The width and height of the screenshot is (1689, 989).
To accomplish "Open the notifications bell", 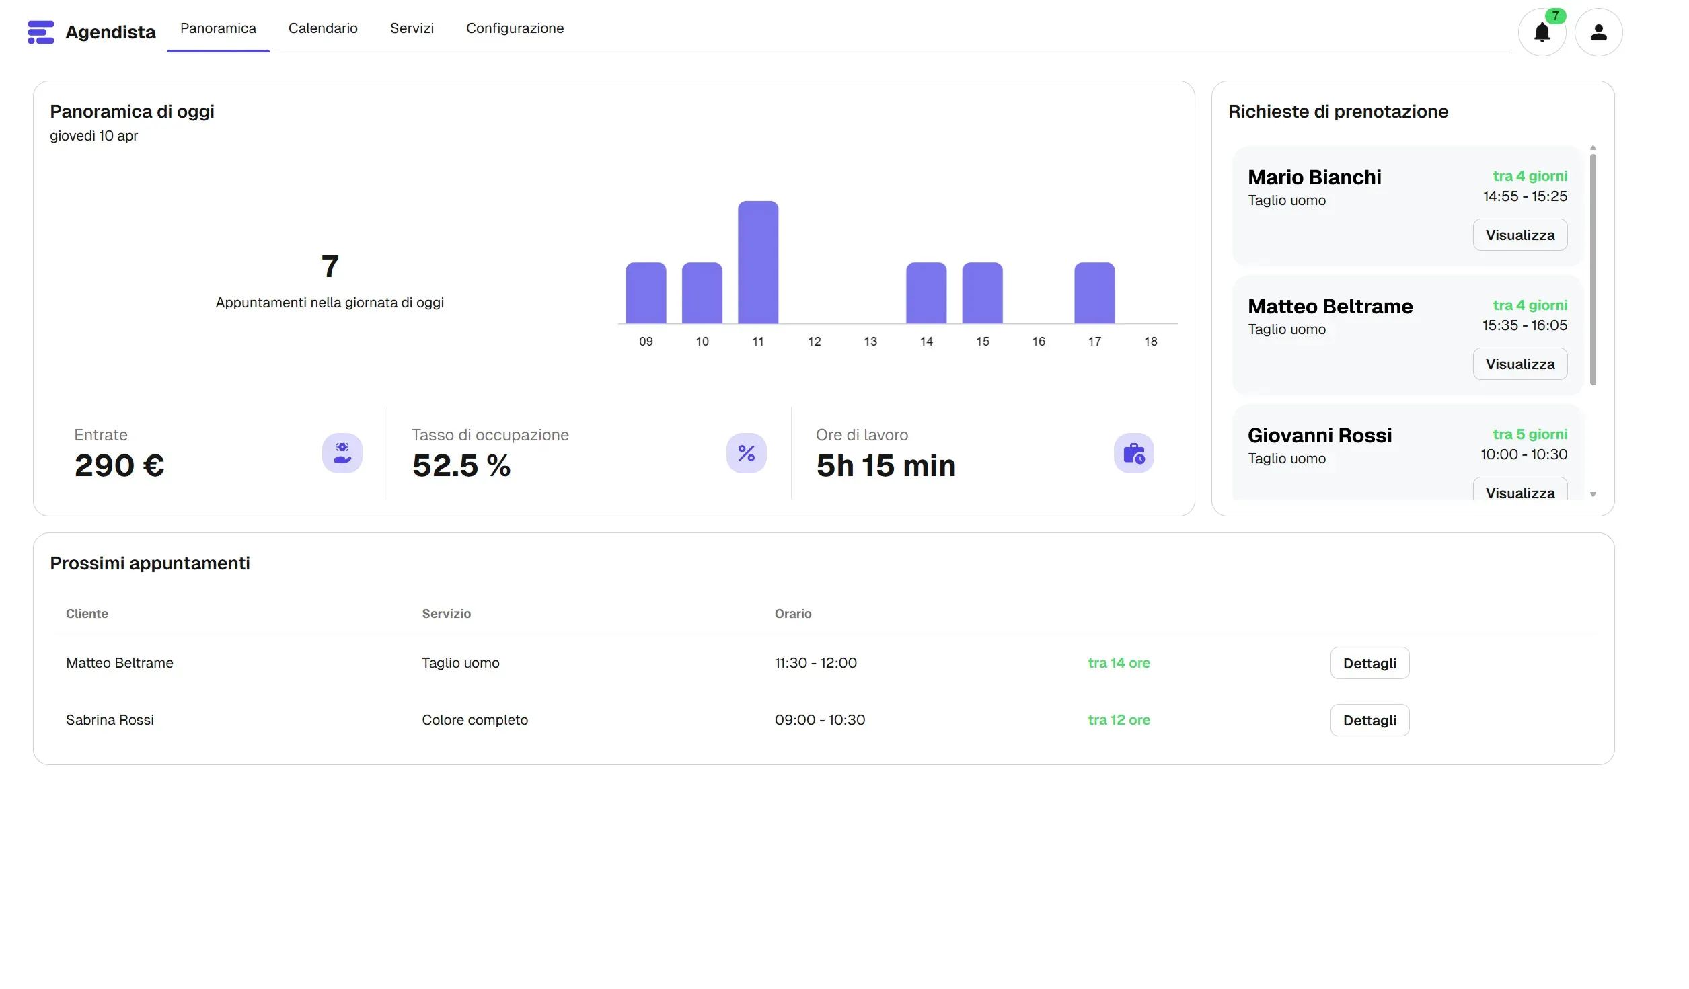I will [1542, 32].
